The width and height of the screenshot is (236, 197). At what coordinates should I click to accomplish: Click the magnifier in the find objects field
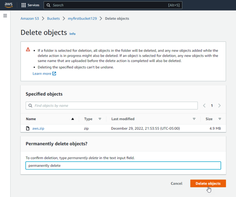[30, 105]
